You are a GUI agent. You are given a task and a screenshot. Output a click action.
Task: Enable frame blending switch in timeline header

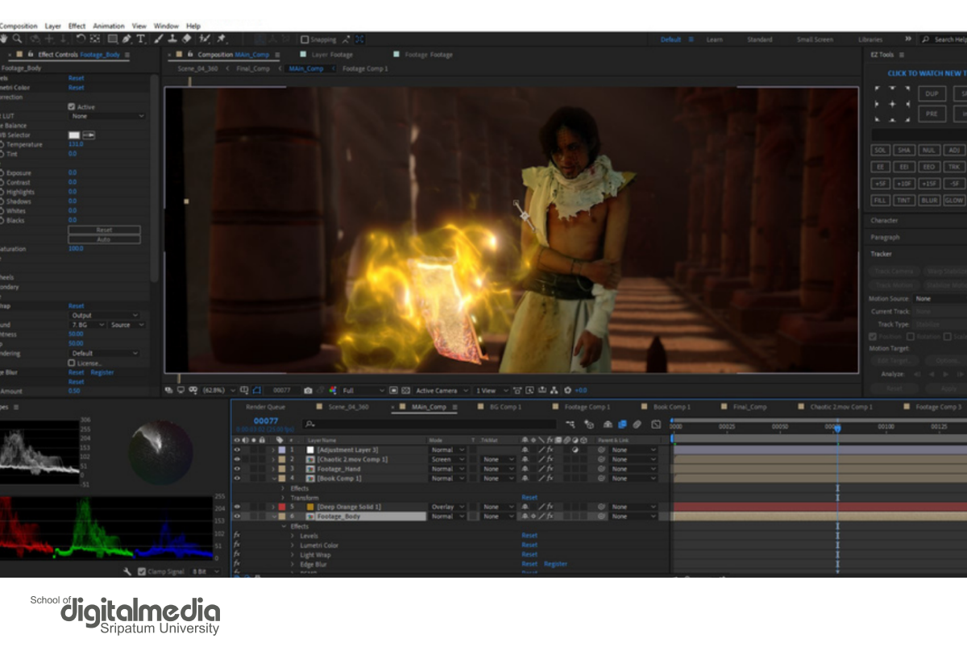(x=622, y=424)
